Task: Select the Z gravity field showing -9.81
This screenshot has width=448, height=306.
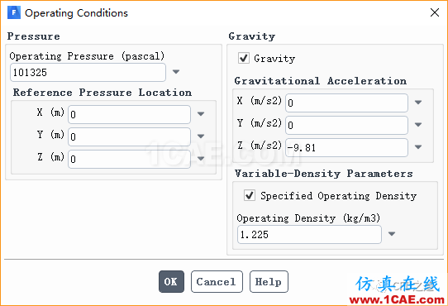Action: (346, 147)
